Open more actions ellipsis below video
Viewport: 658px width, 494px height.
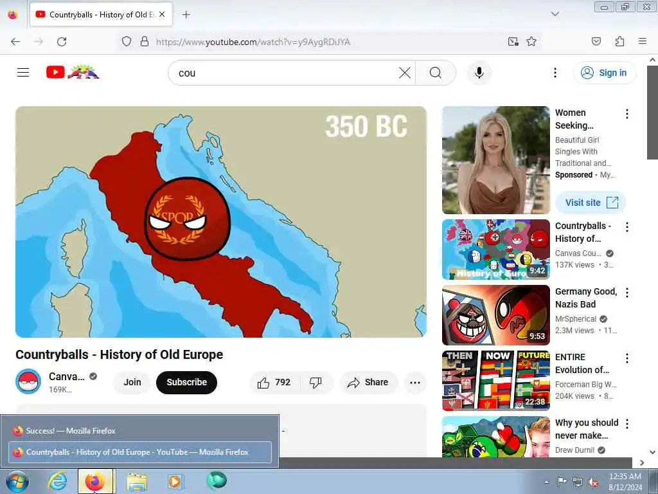coord(414,382)
